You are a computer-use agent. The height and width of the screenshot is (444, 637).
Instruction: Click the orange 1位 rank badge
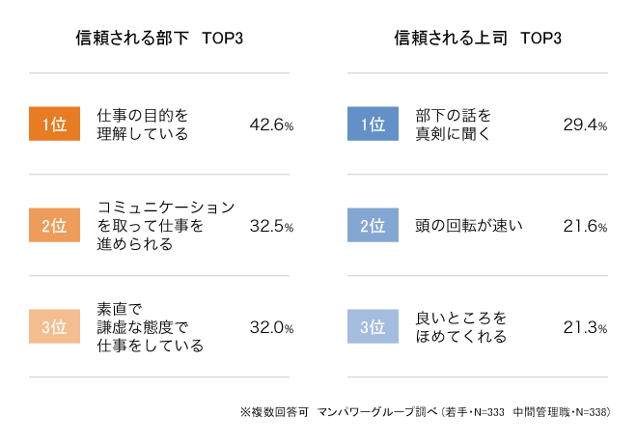[54, 125]
